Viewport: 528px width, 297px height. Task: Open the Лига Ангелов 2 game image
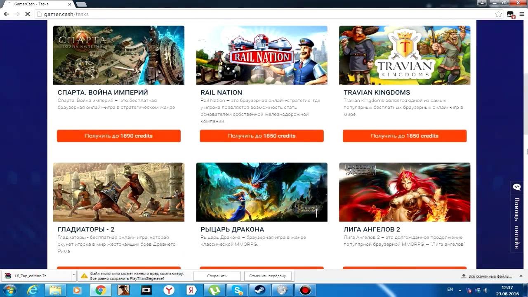coord(405,192)
